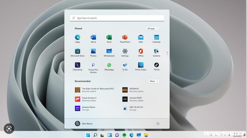This screenshot has height=138, width=247.
Task: Click the Start button on the taskbar
Action: click(x=88, y=135)
